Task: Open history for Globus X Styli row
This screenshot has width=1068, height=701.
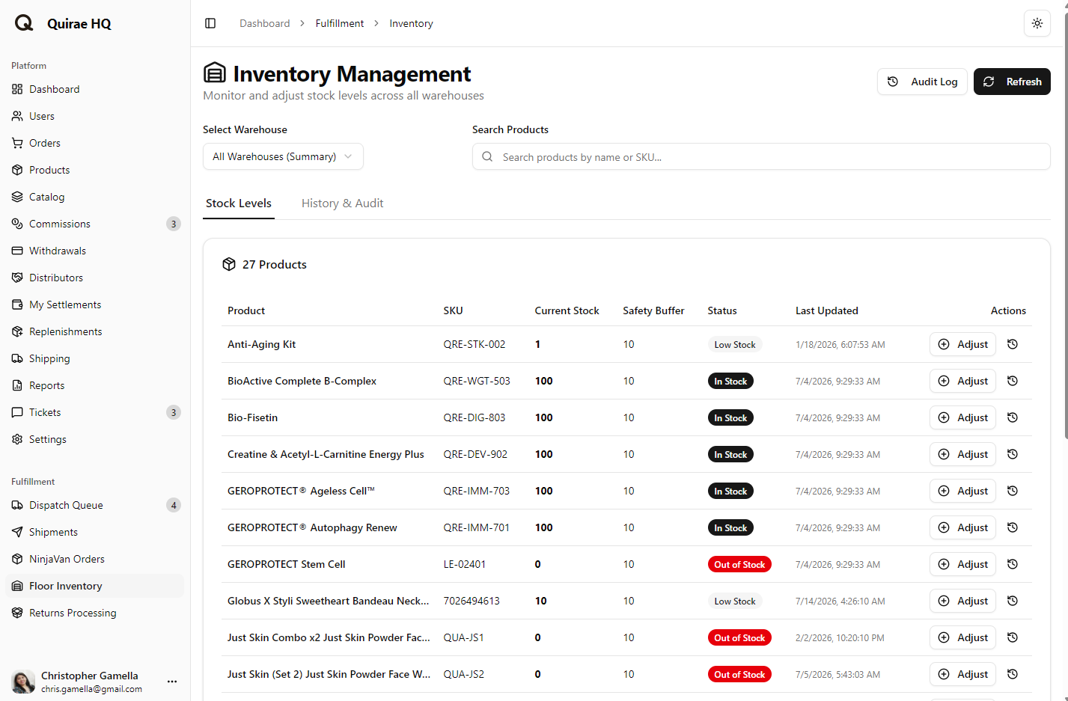Action: 1013,601
